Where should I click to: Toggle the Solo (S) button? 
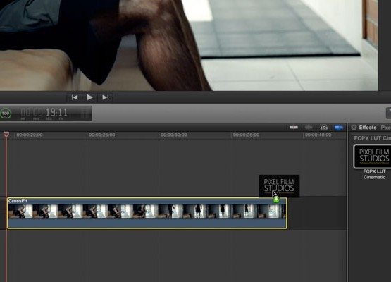[323, 128]
